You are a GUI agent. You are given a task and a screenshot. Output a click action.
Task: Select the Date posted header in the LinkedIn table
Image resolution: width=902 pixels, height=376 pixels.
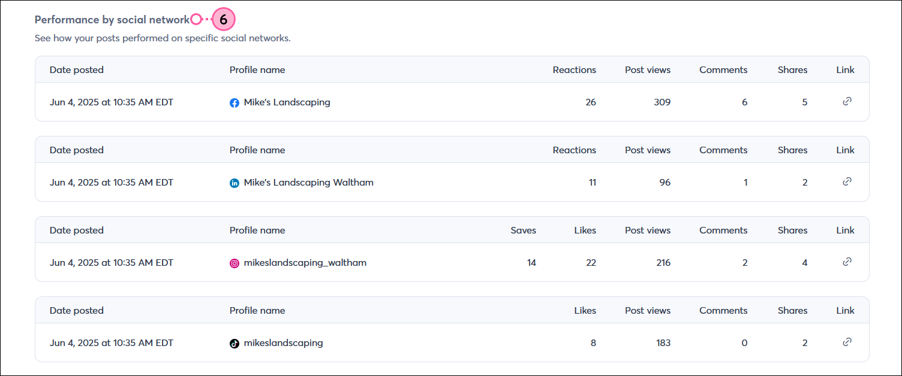click(x=76, y=150)
